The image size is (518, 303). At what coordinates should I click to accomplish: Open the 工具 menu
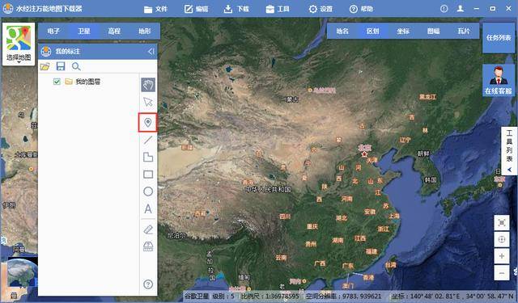coord(278,9)
